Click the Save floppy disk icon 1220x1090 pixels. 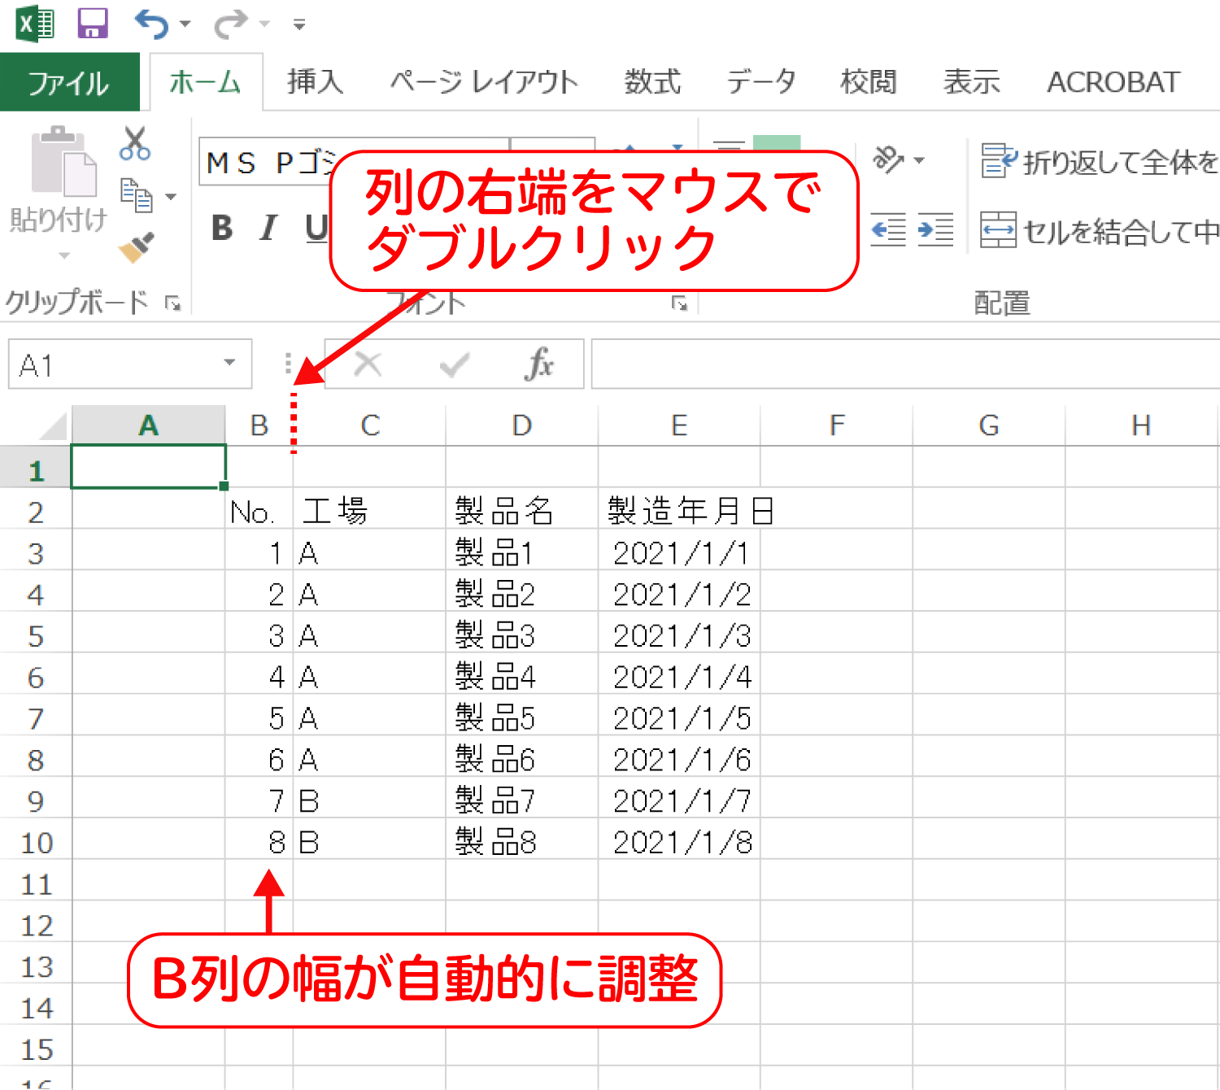(x=93, y=24)
